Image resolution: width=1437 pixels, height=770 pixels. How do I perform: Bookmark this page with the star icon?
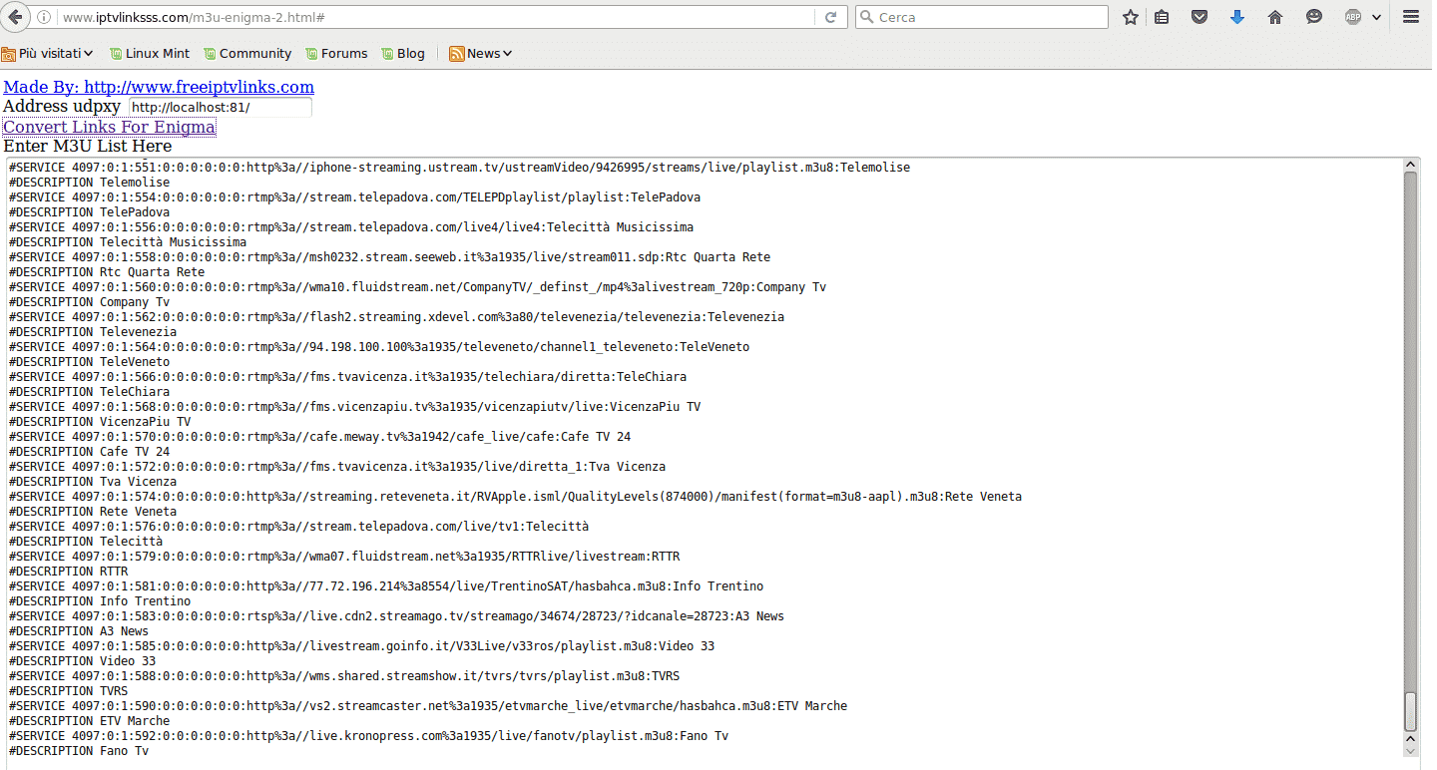click(x=1130, y=17)
